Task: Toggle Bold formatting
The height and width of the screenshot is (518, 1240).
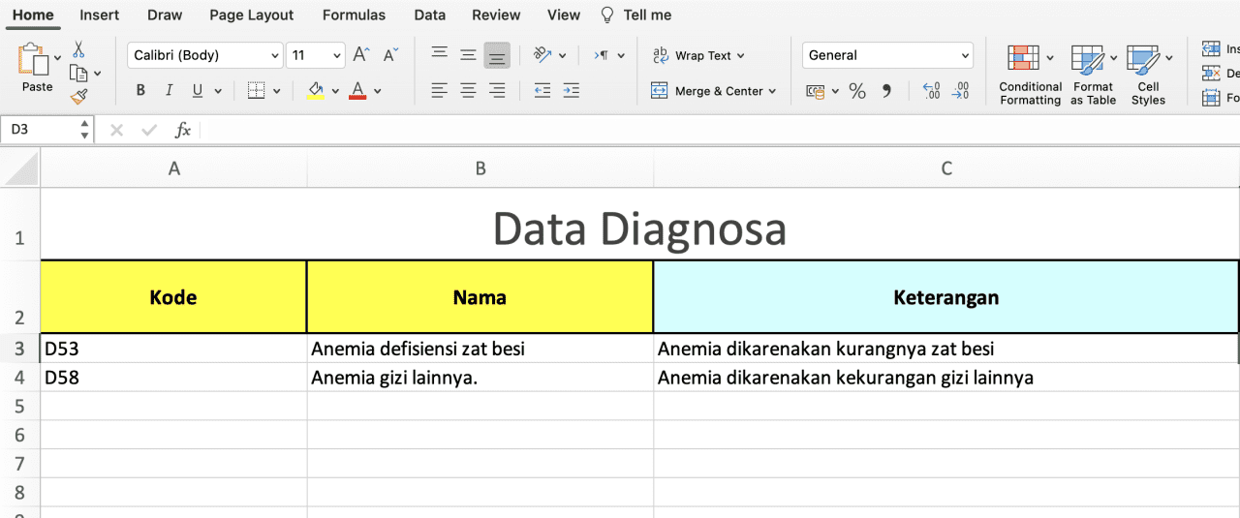Action: coord(140,90)
